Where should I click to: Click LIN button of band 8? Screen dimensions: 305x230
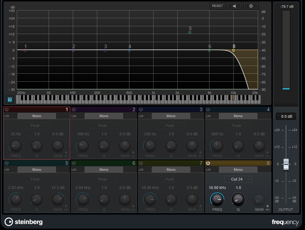208,170
